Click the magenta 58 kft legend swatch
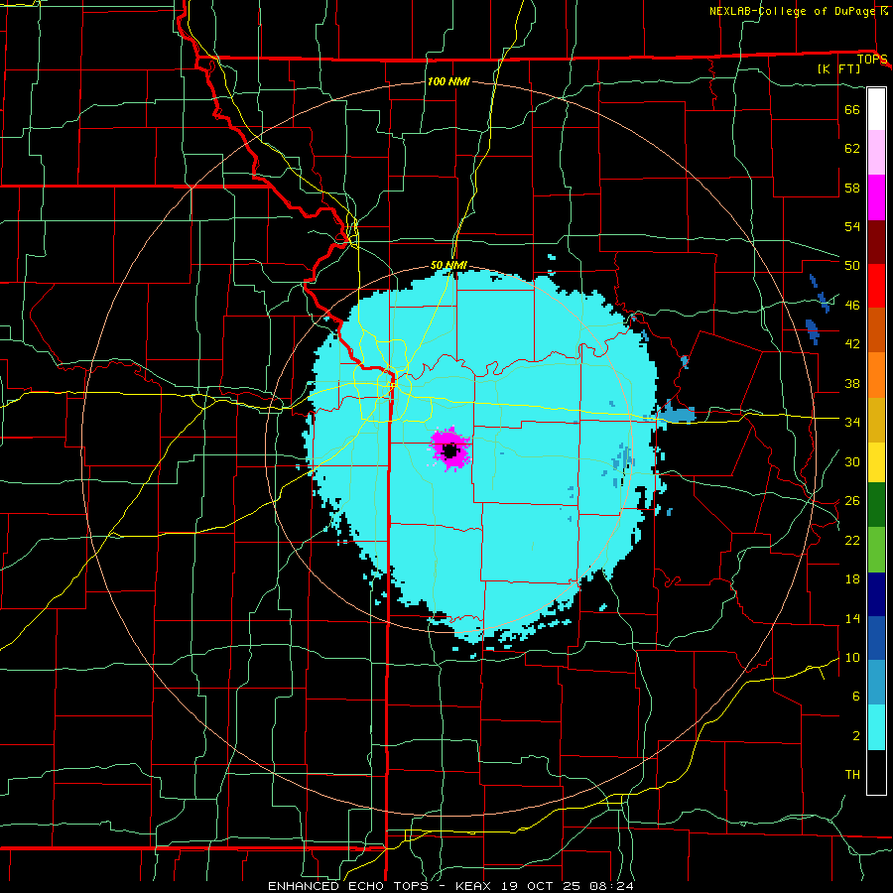 click(876, 197)
